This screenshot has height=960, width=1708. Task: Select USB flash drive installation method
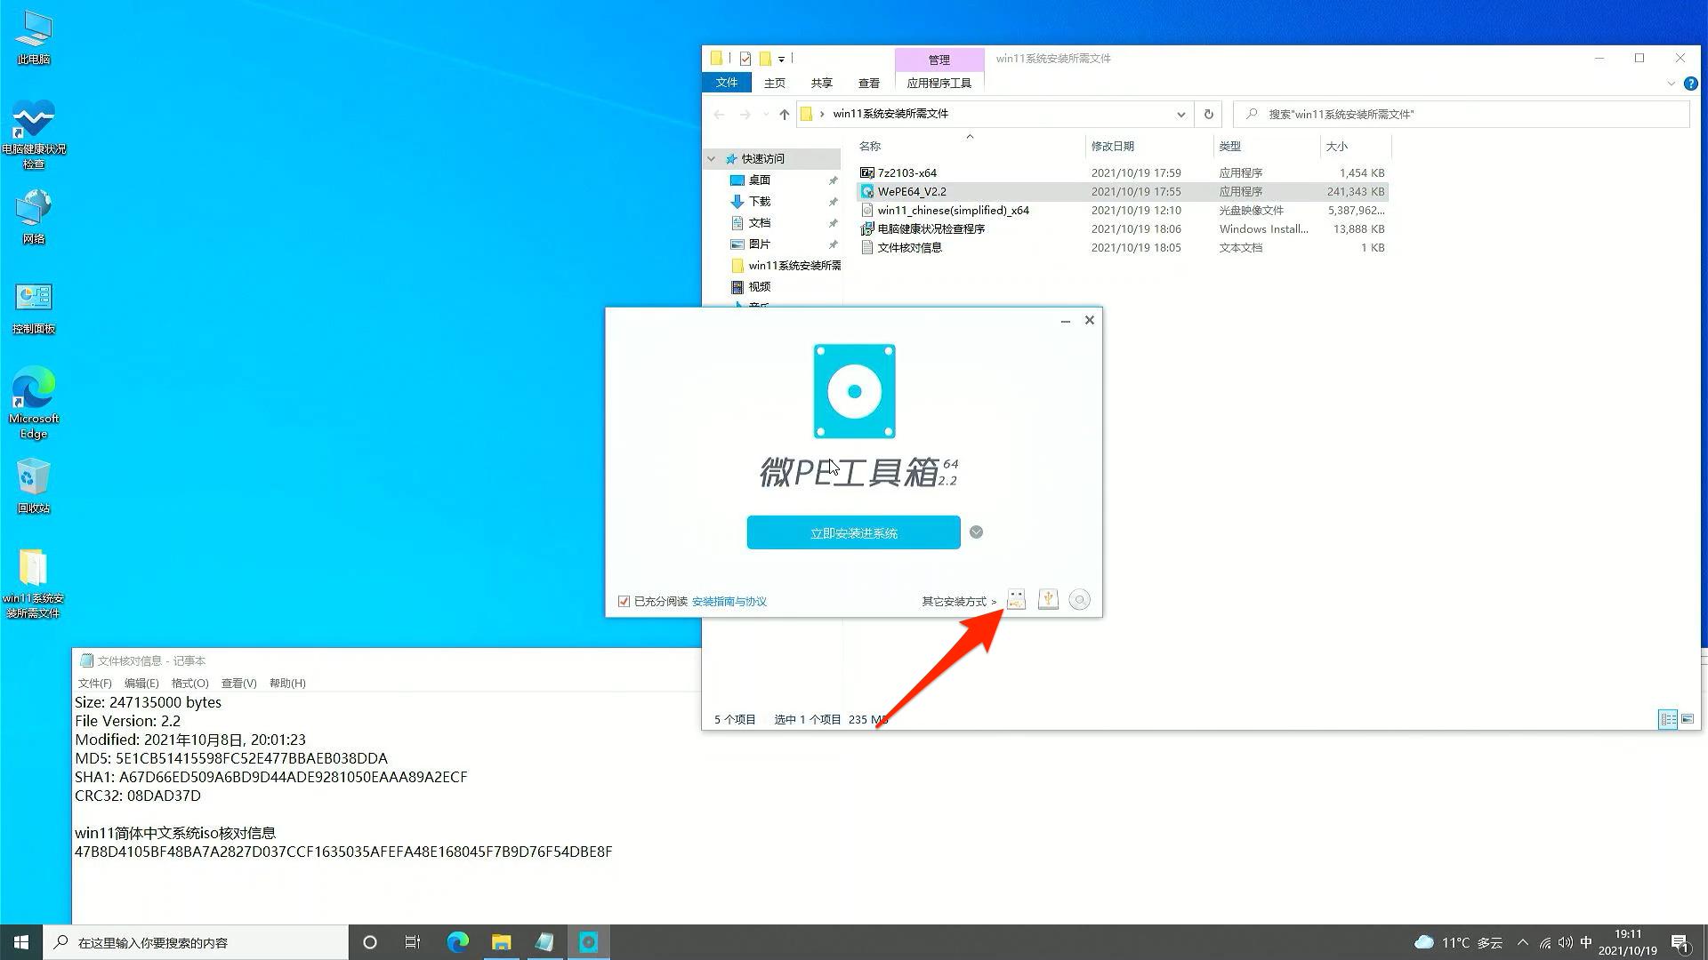(x=1016, y=599)
